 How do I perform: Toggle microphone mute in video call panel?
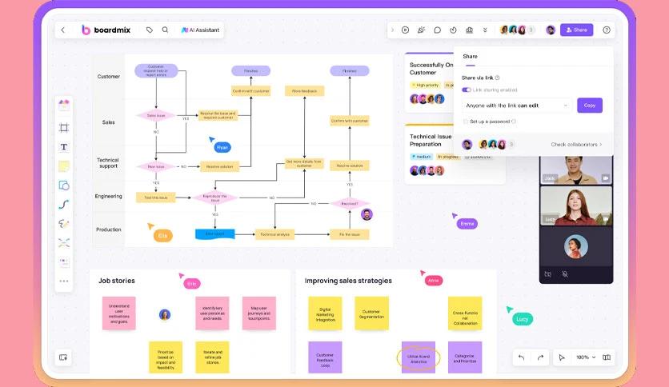[565, 274]
